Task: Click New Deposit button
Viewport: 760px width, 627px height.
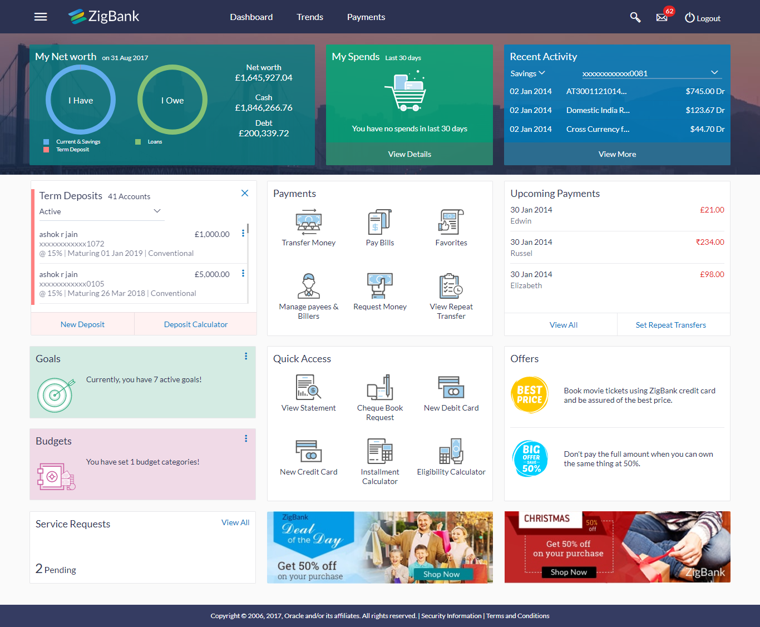Action: coord(82,324)
